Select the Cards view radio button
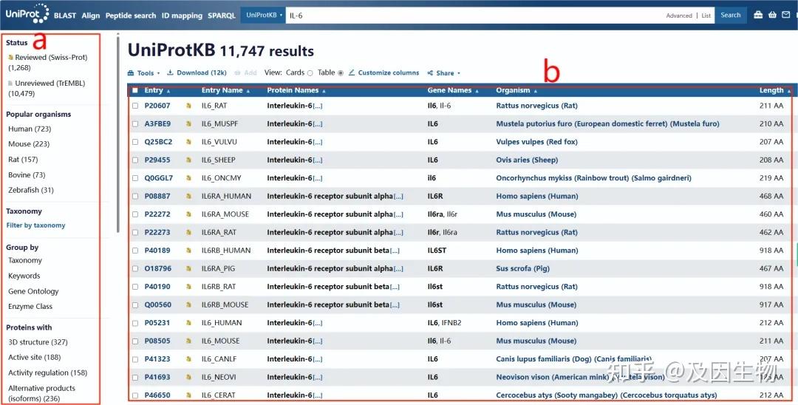The height and width of the screenshot is (405, 798). [x=310, y=73]
